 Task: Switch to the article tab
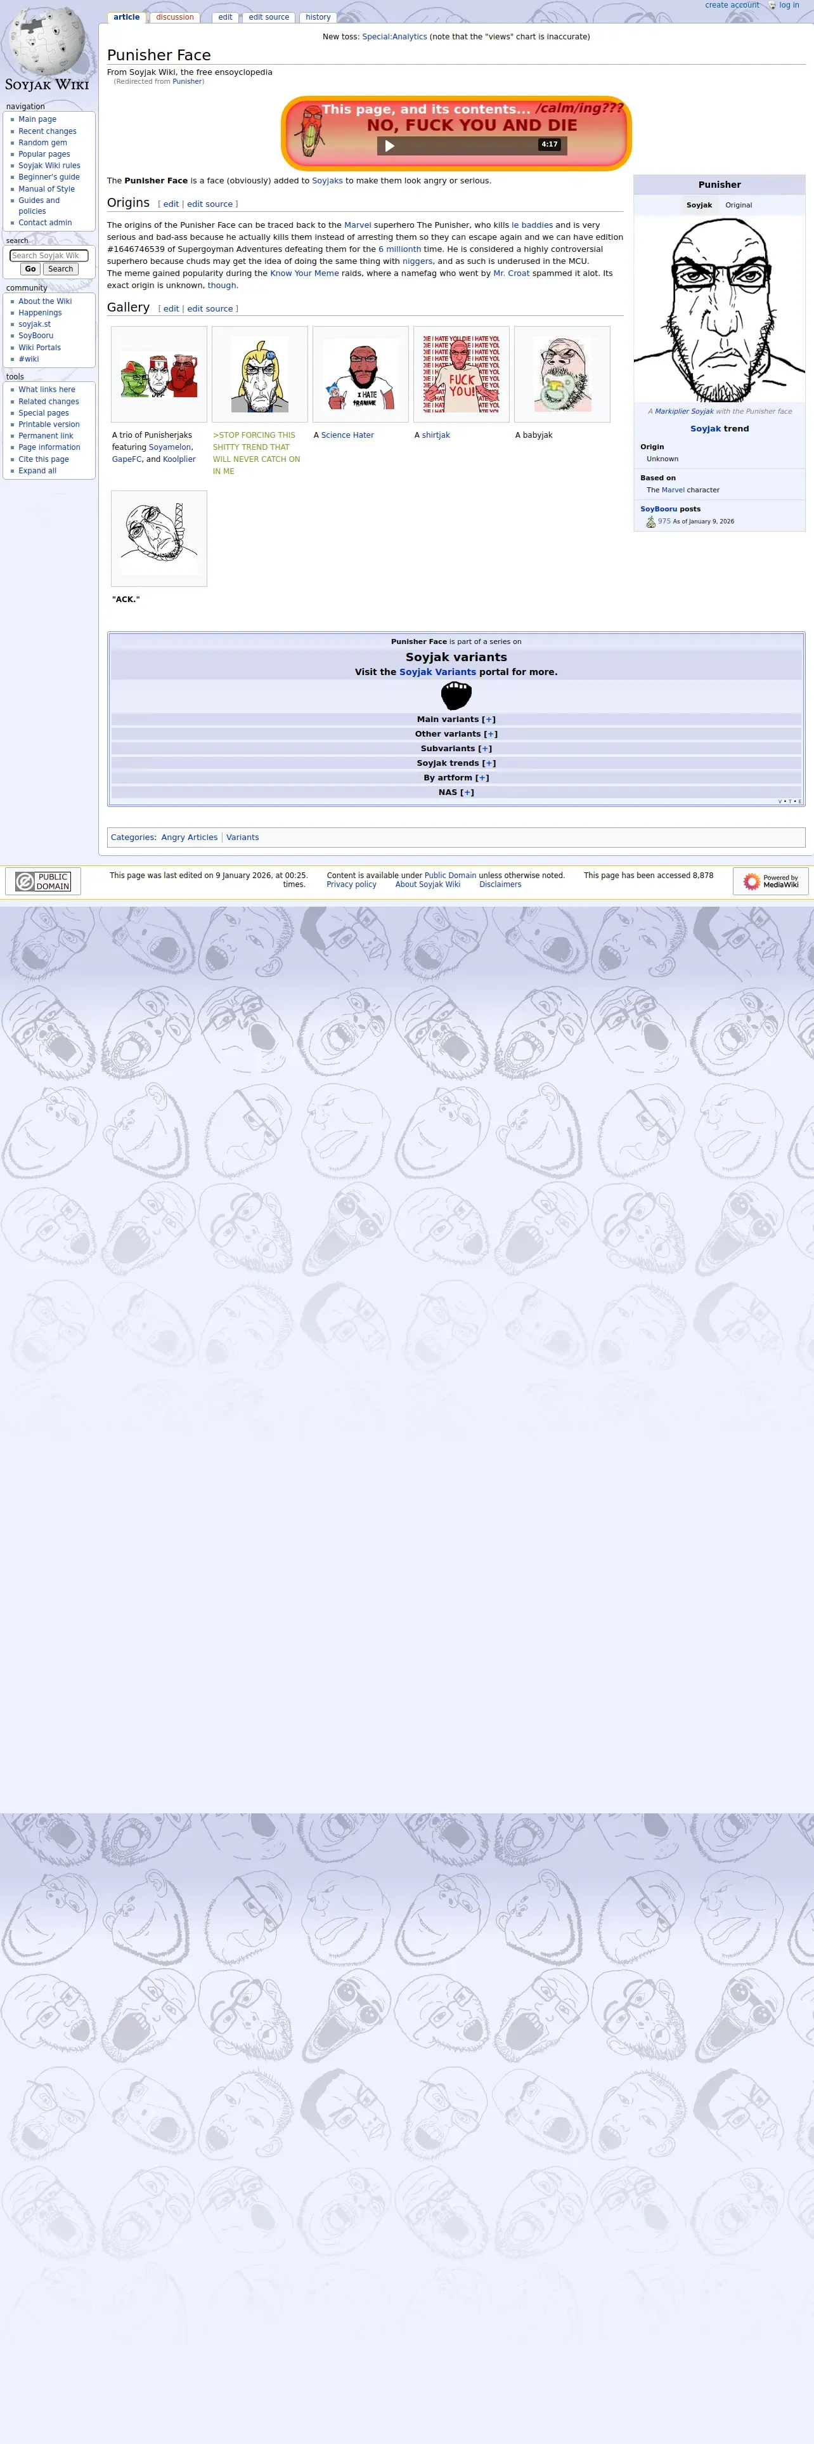tap(126, 17)
